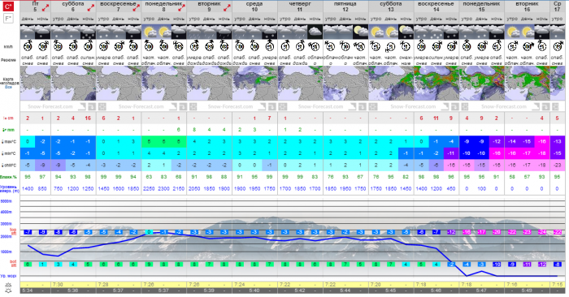The height and width of the screenshot is (297, 569).
Task: Click Friday 5 daytime snow cloud icon
Action: coord(28,32)
